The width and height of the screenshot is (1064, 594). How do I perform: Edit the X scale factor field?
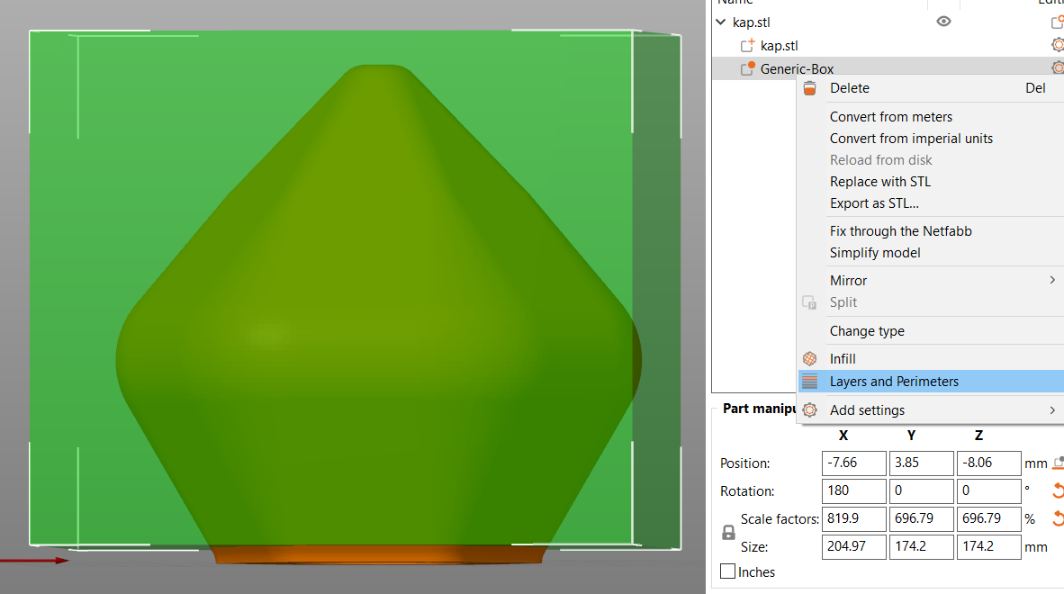click(x=853, y=518)
